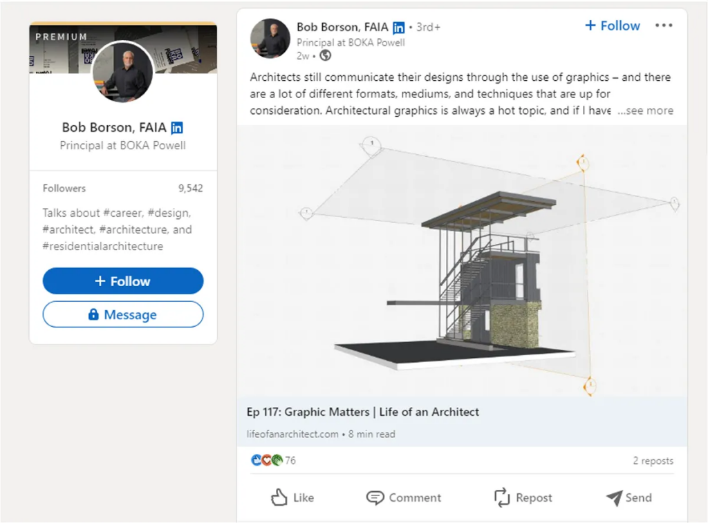Open the three-dot post options menu
This screenshot has height=523, width=708.
tap(663, 25)
